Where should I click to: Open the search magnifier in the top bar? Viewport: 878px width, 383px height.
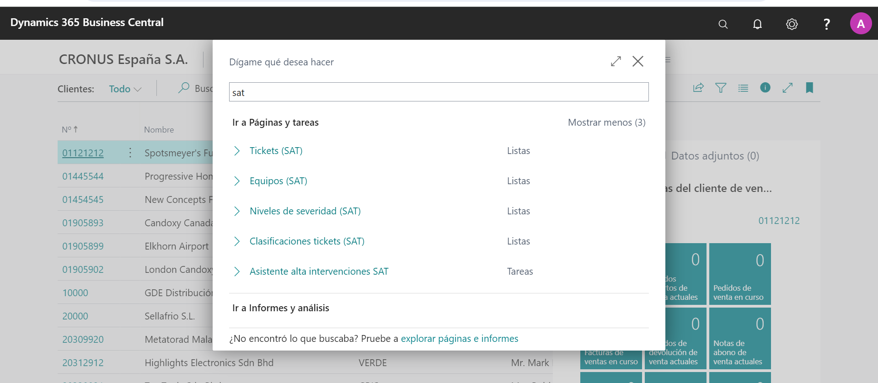(x=723, y=24)
